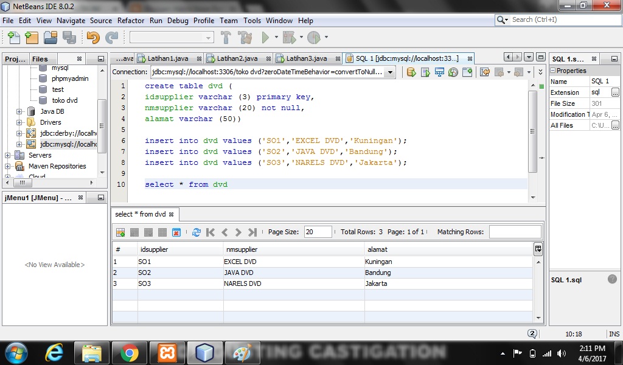Viewport: 623px width, 365px height.
Task: Click the Debug Project icon
Action: (289, 37)
